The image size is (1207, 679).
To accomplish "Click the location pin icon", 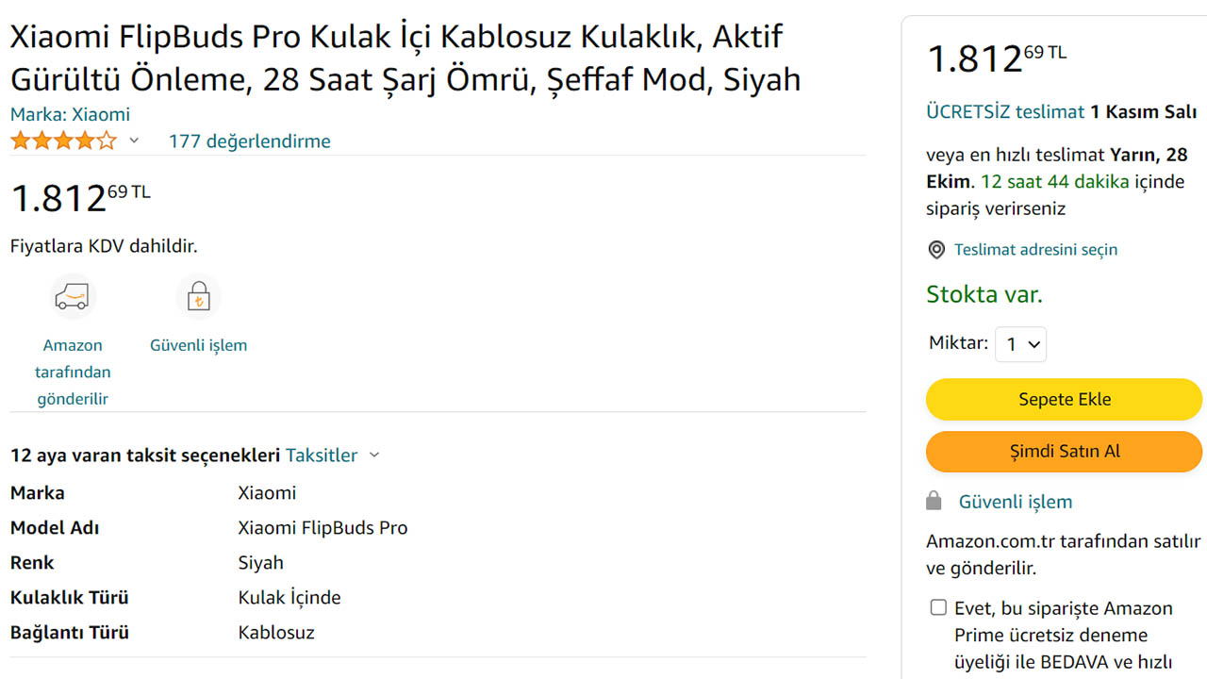I will click(x=936, y=250).
